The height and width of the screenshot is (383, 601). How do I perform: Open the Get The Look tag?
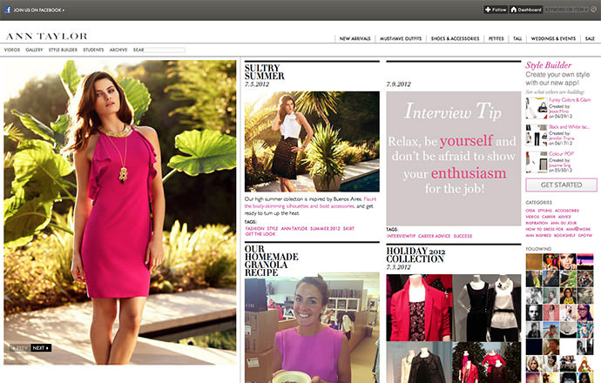[x=260, y=234]
